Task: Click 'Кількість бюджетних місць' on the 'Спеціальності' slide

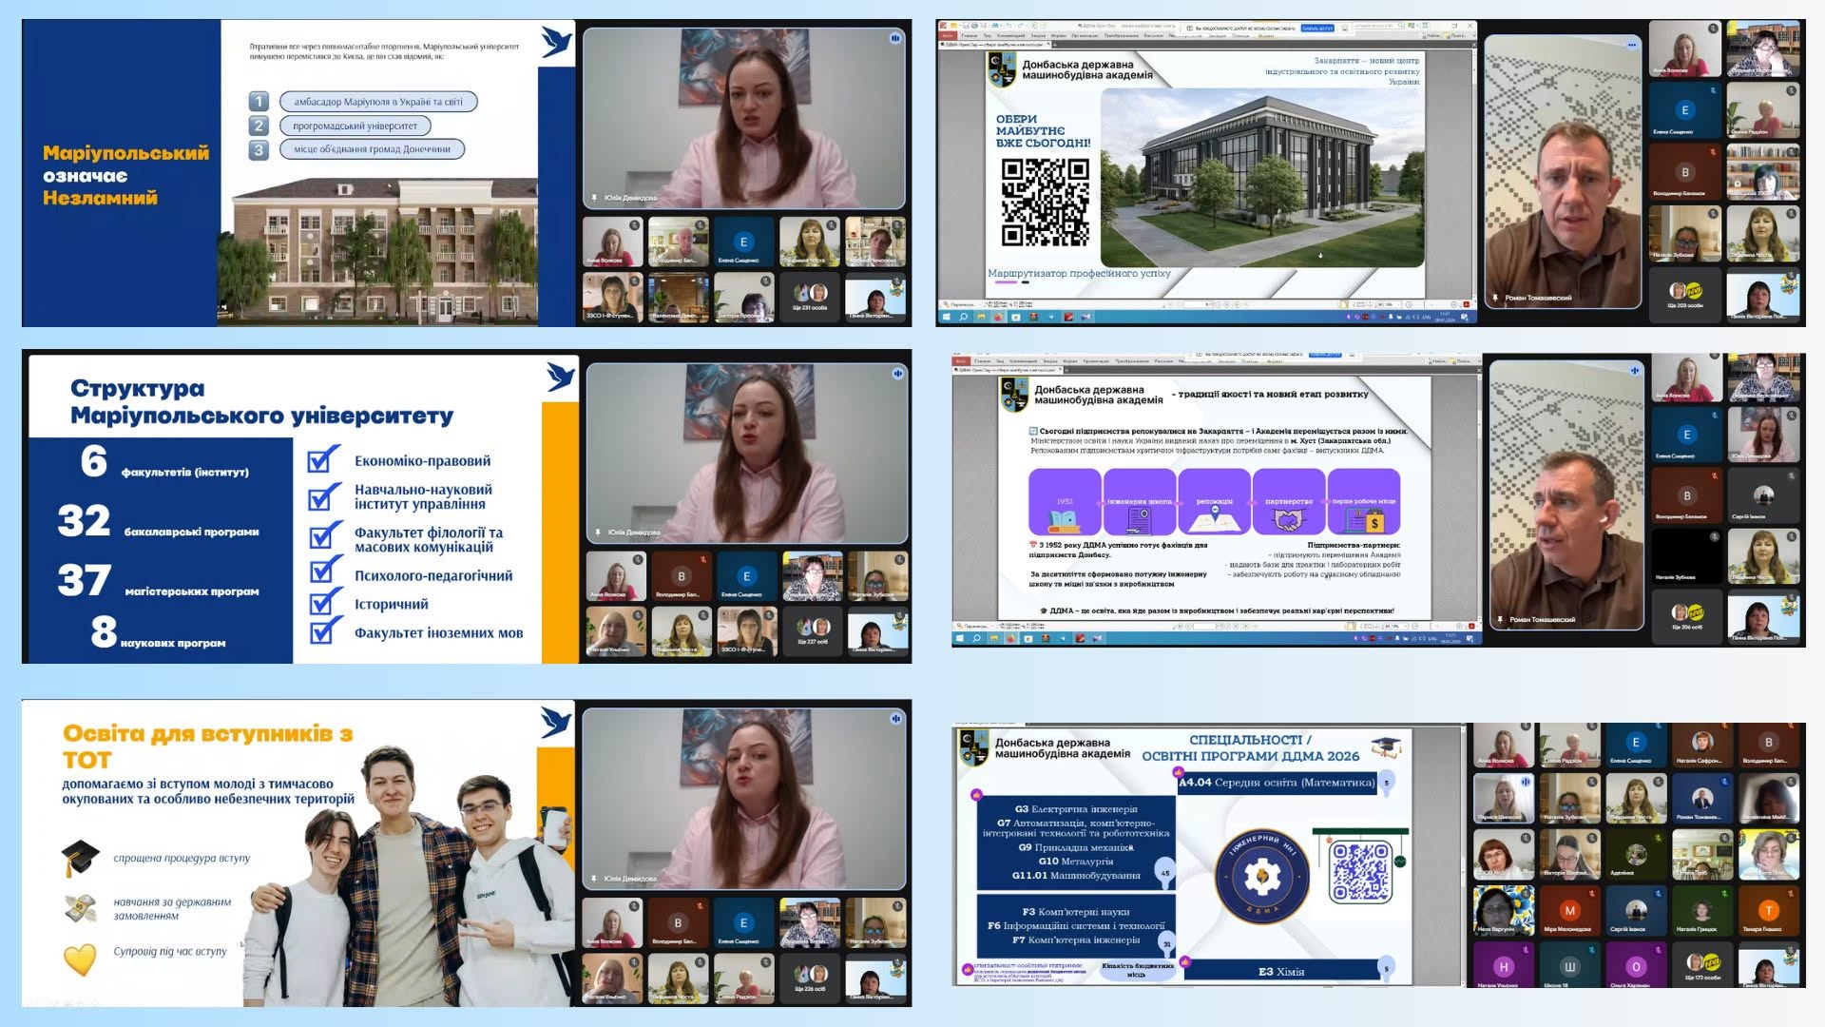Action: click(x=1137, y=970)
